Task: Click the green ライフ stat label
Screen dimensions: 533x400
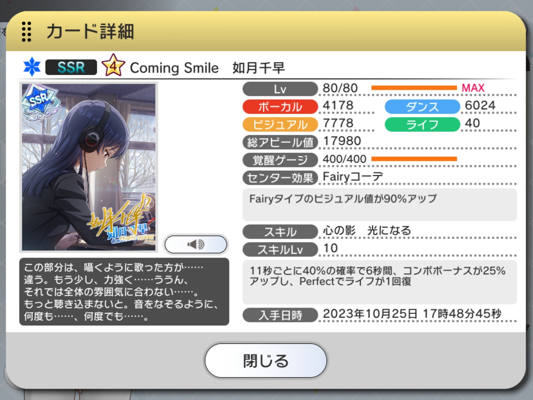Action: click(422, 124)
